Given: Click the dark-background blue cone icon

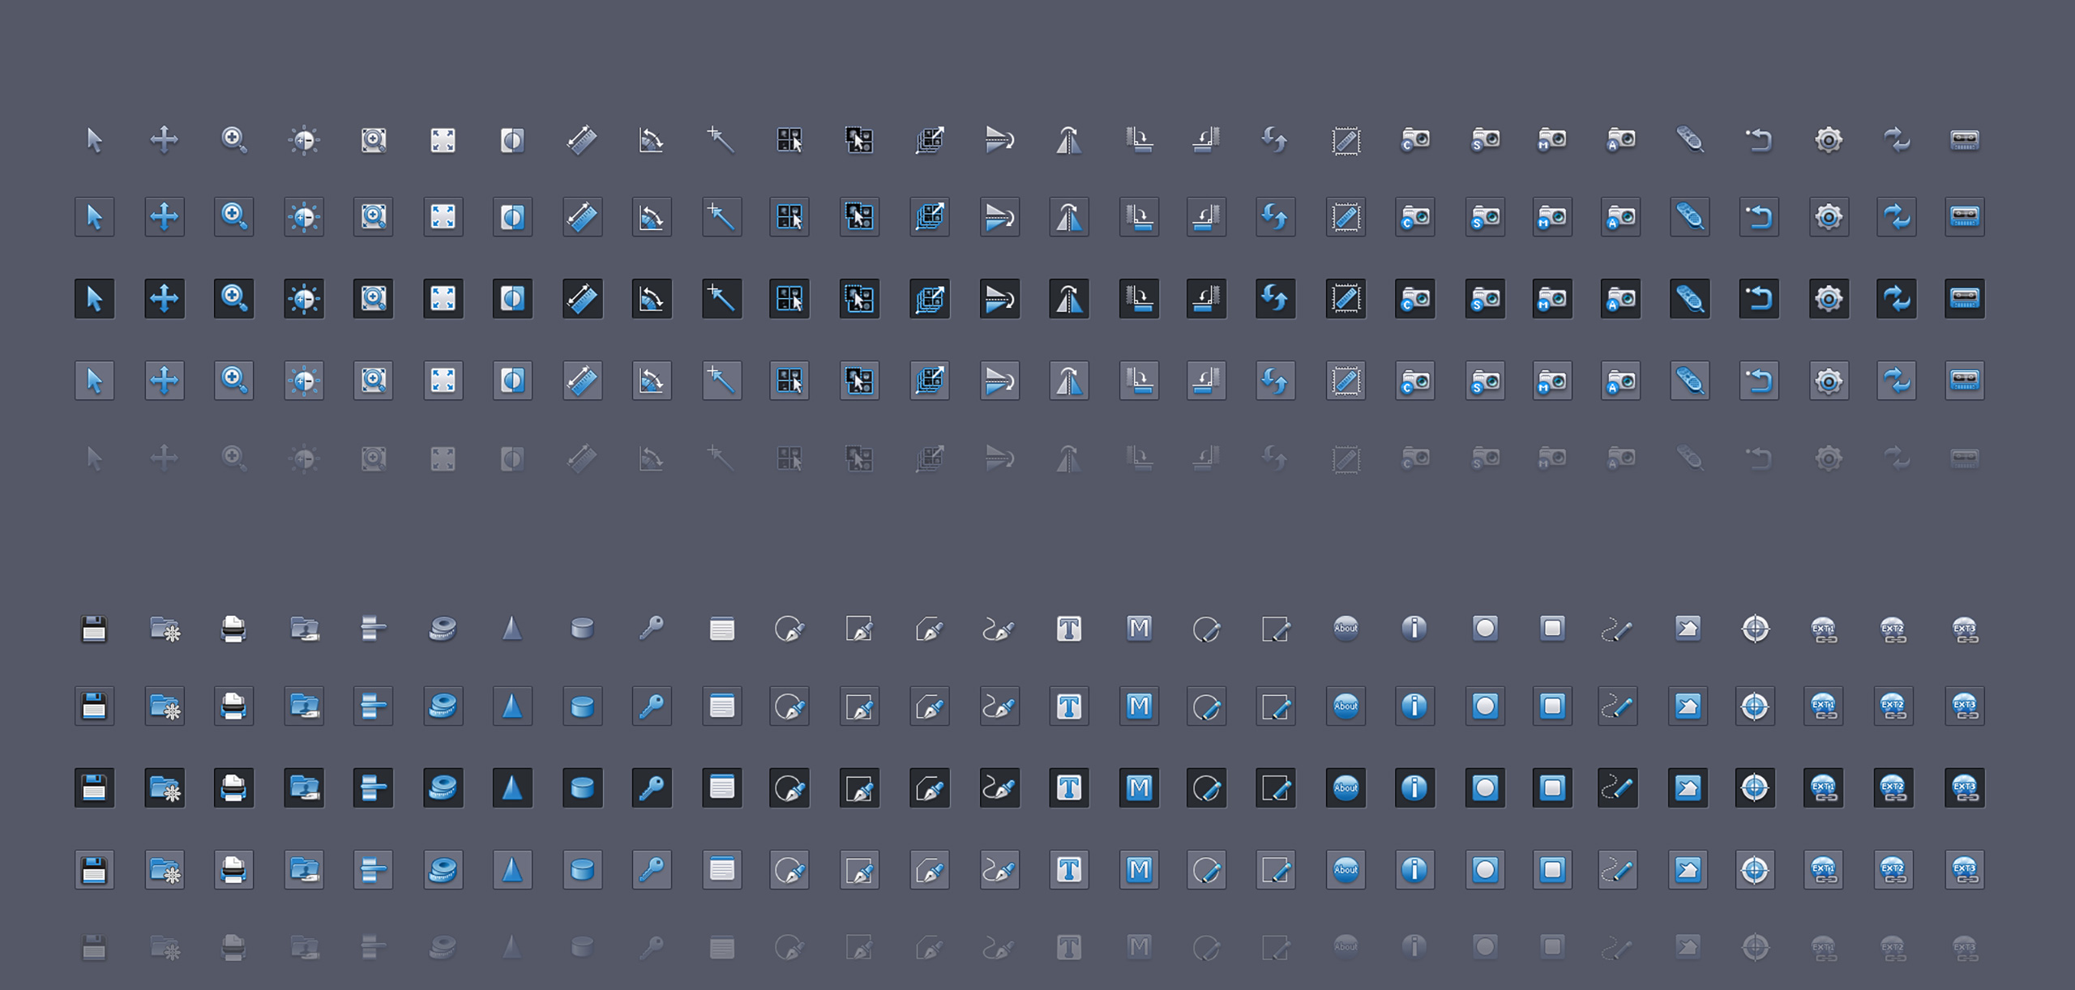Looking at the screenshot, I should click(x=512, y=787).
